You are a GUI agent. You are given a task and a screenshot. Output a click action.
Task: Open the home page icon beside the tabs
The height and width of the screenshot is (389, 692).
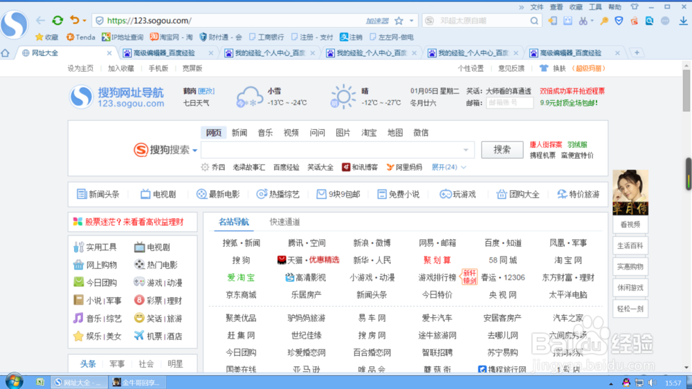6,53
